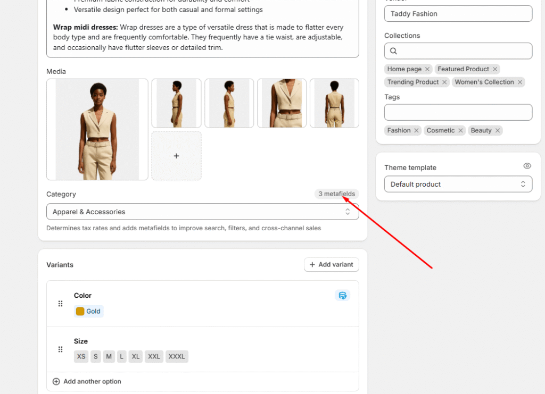The image size is (545, 394).
Task: Click the Size option drag handle
Action: click(x=60, y=349)
